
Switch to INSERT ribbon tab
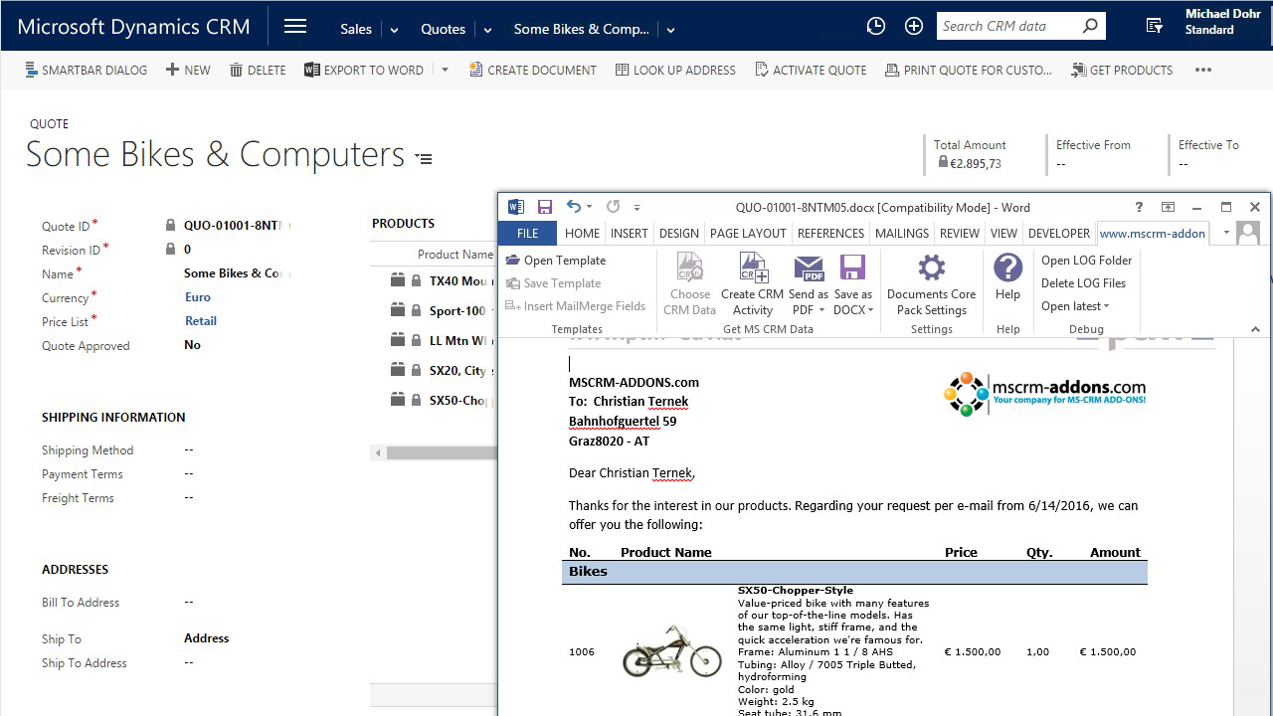point(630,233)
